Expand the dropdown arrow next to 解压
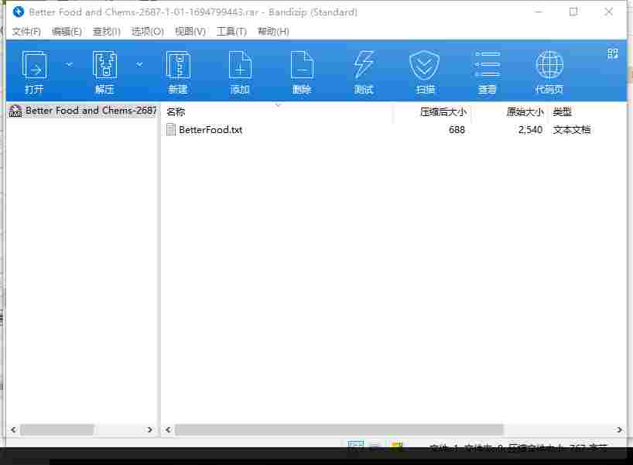The image size is (633, 465). (x=139, y=64)
